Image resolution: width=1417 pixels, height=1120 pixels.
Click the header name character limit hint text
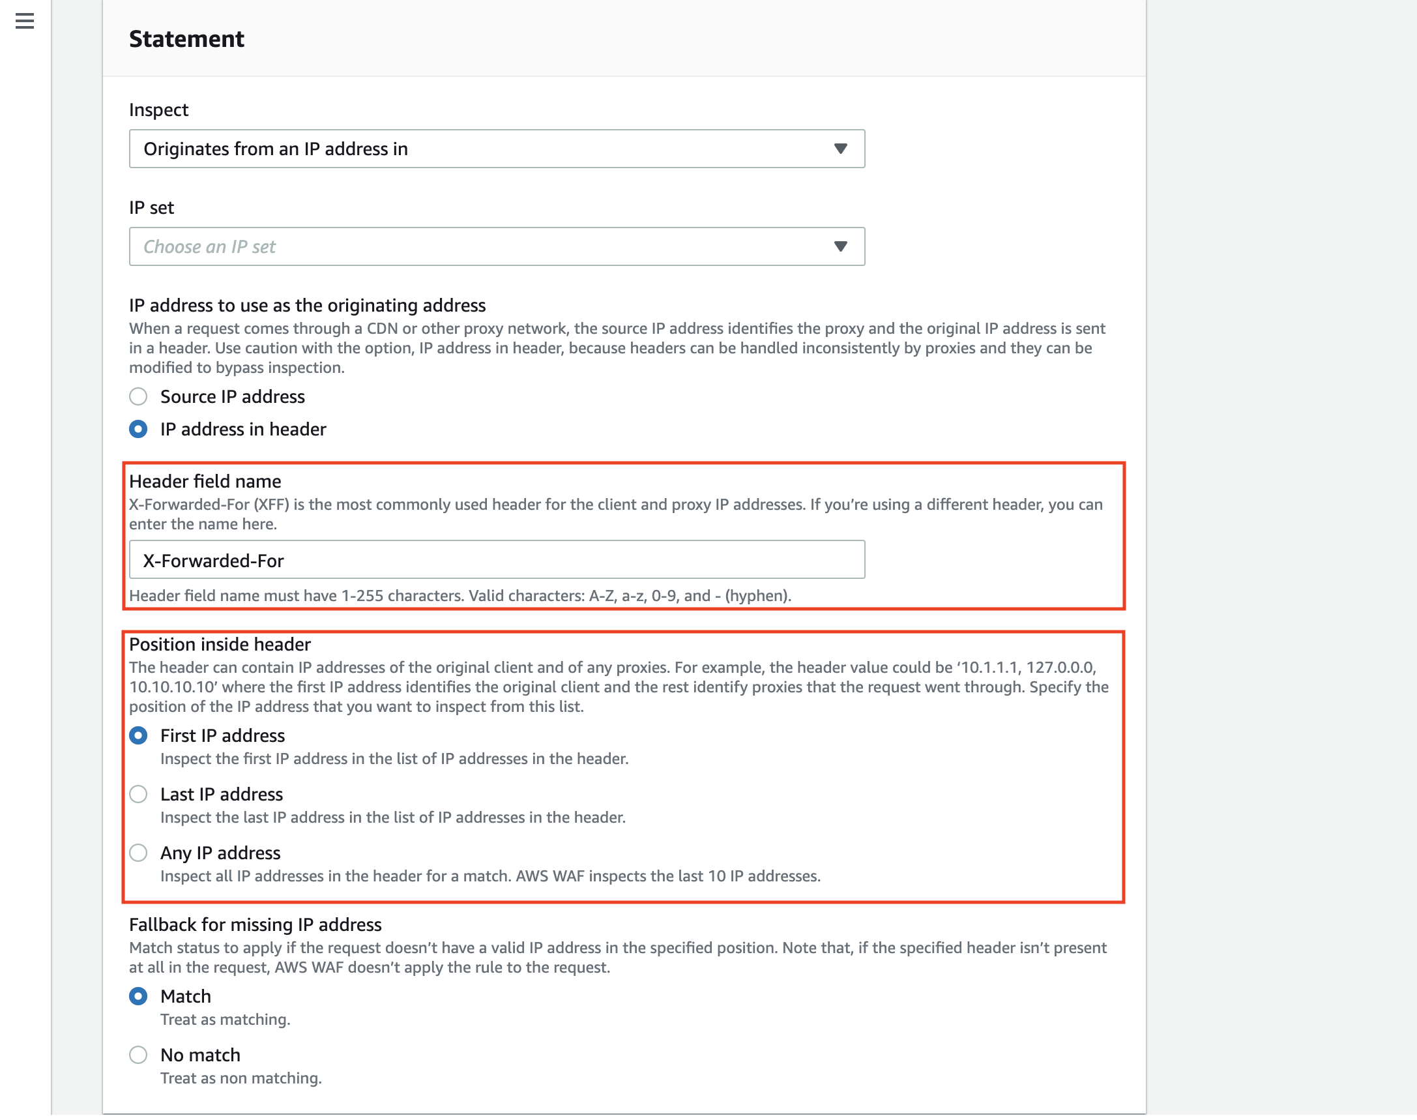pos(460,596)
